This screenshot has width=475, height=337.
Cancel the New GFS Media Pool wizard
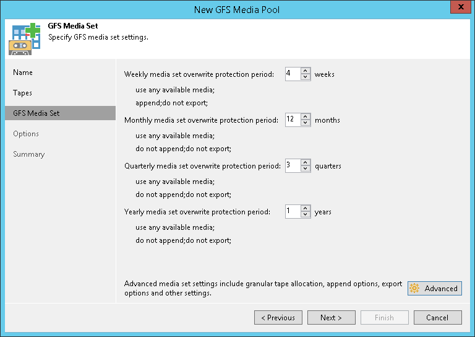click(438, 318)
